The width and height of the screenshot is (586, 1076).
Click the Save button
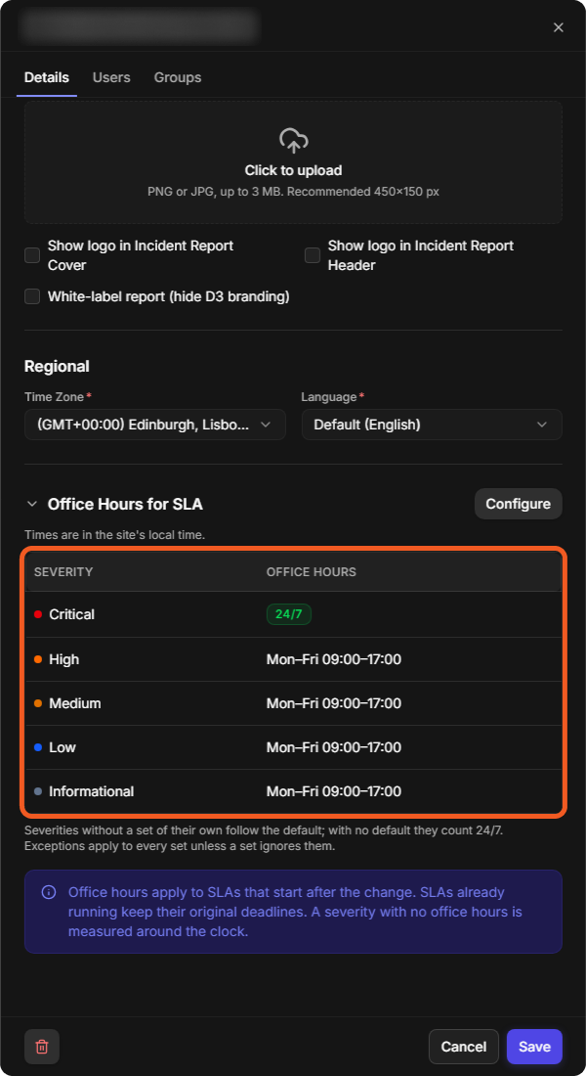tap(534, 1047)
